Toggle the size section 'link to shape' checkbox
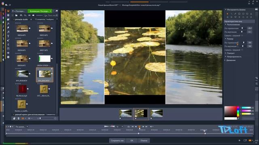 pyautogui.click(x=242, y=50)
